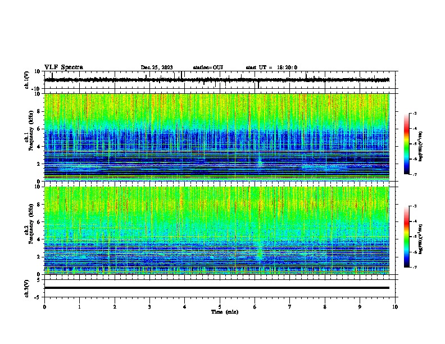
Task: Click the ch.1 spectrogram panel
Action: click(217, 137)
